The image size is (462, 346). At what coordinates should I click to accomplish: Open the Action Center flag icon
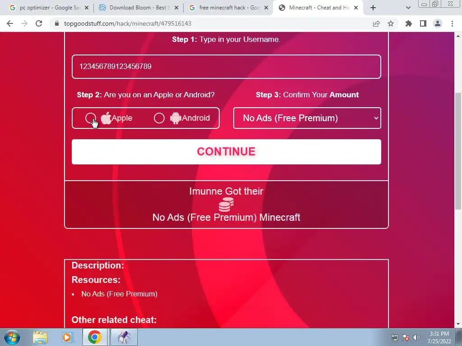point(406,337)
